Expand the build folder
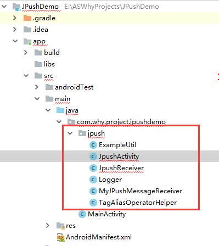This screenshot has width=219, height=246. 26,53
